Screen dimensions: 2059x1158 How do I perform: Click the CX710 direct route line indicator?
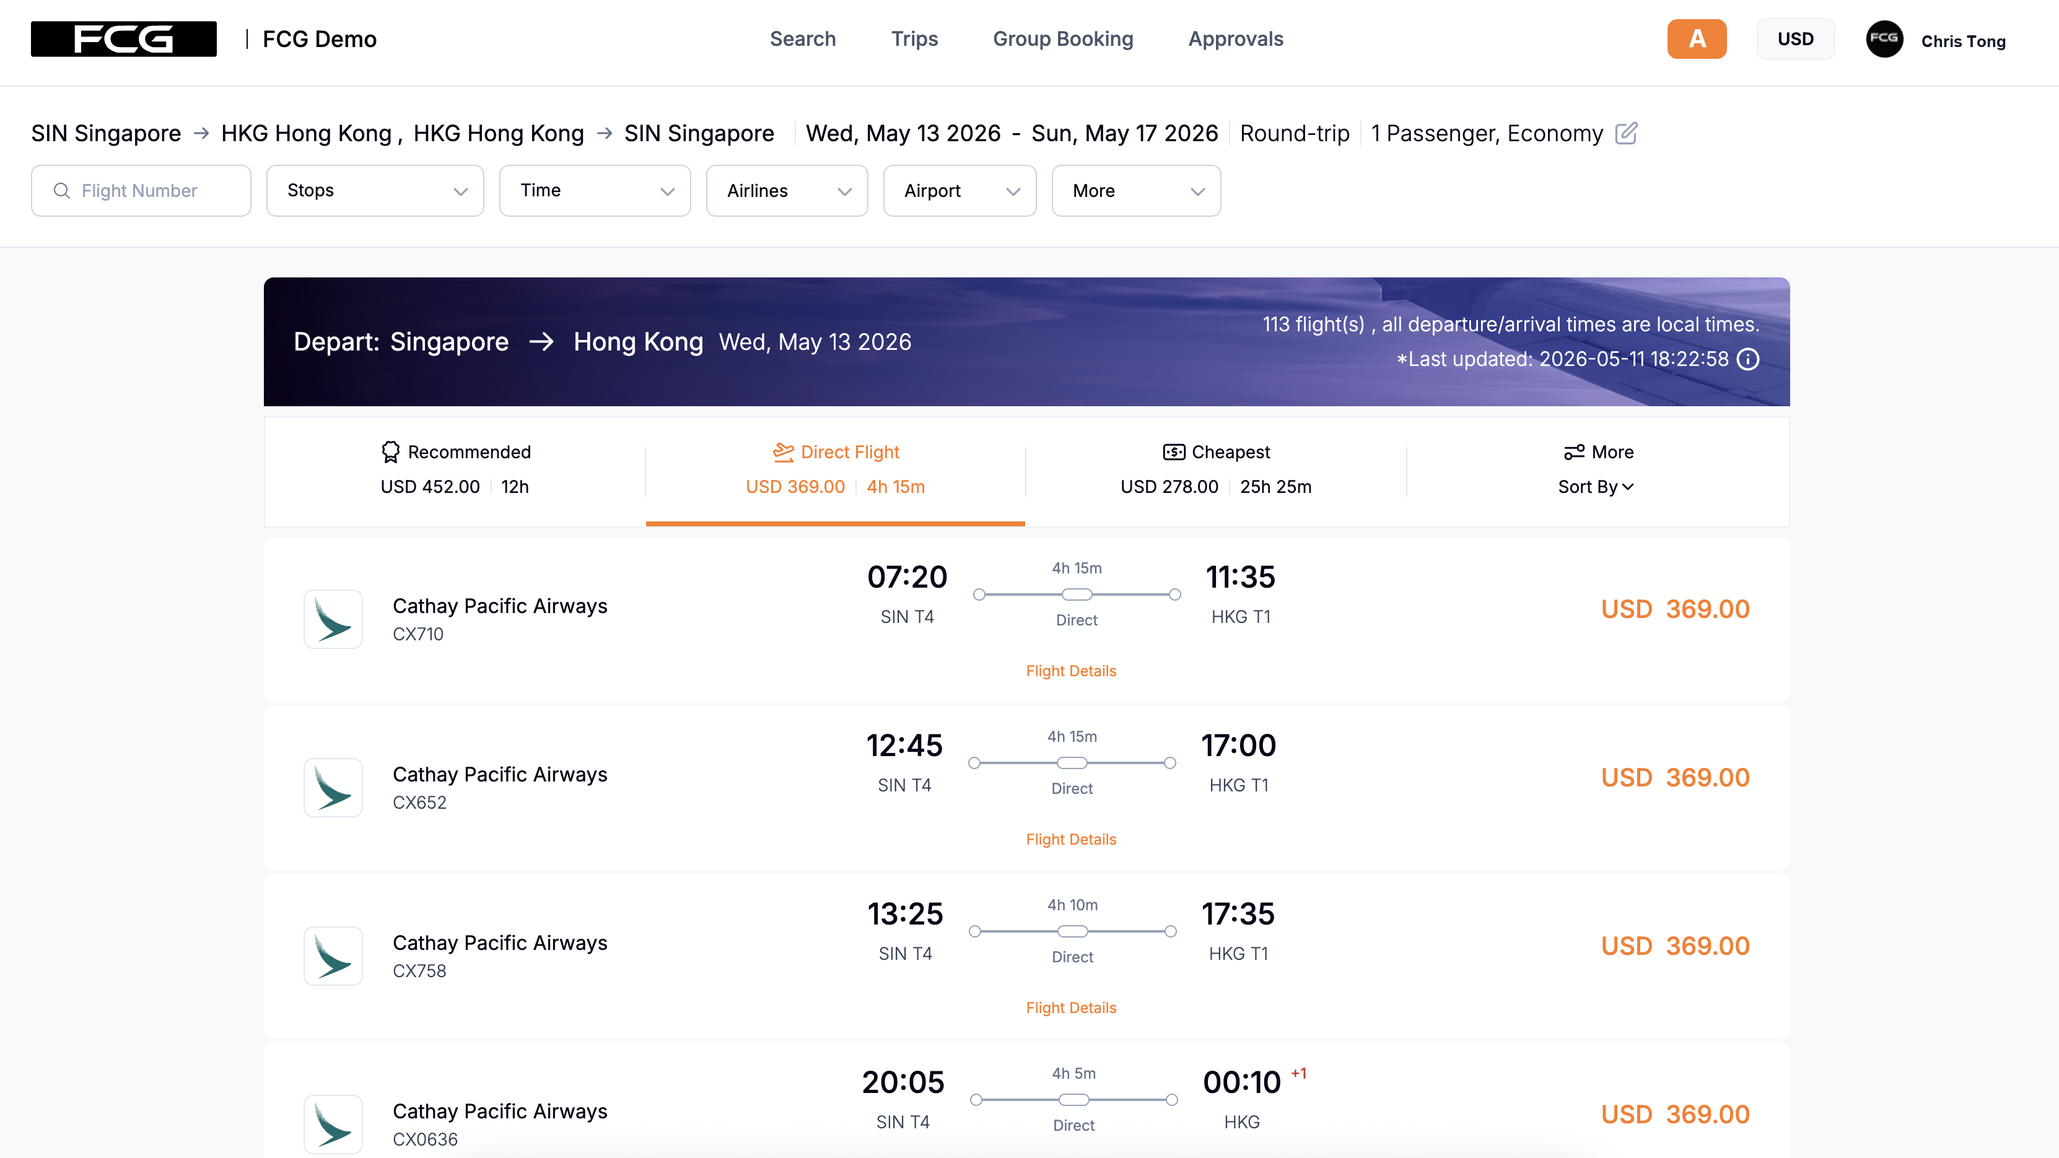(1077, 594)
